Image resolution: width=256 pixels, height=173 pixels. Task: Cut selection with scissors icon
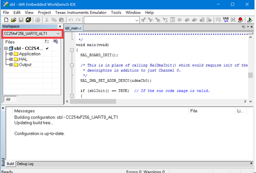(x=47, y=20)
